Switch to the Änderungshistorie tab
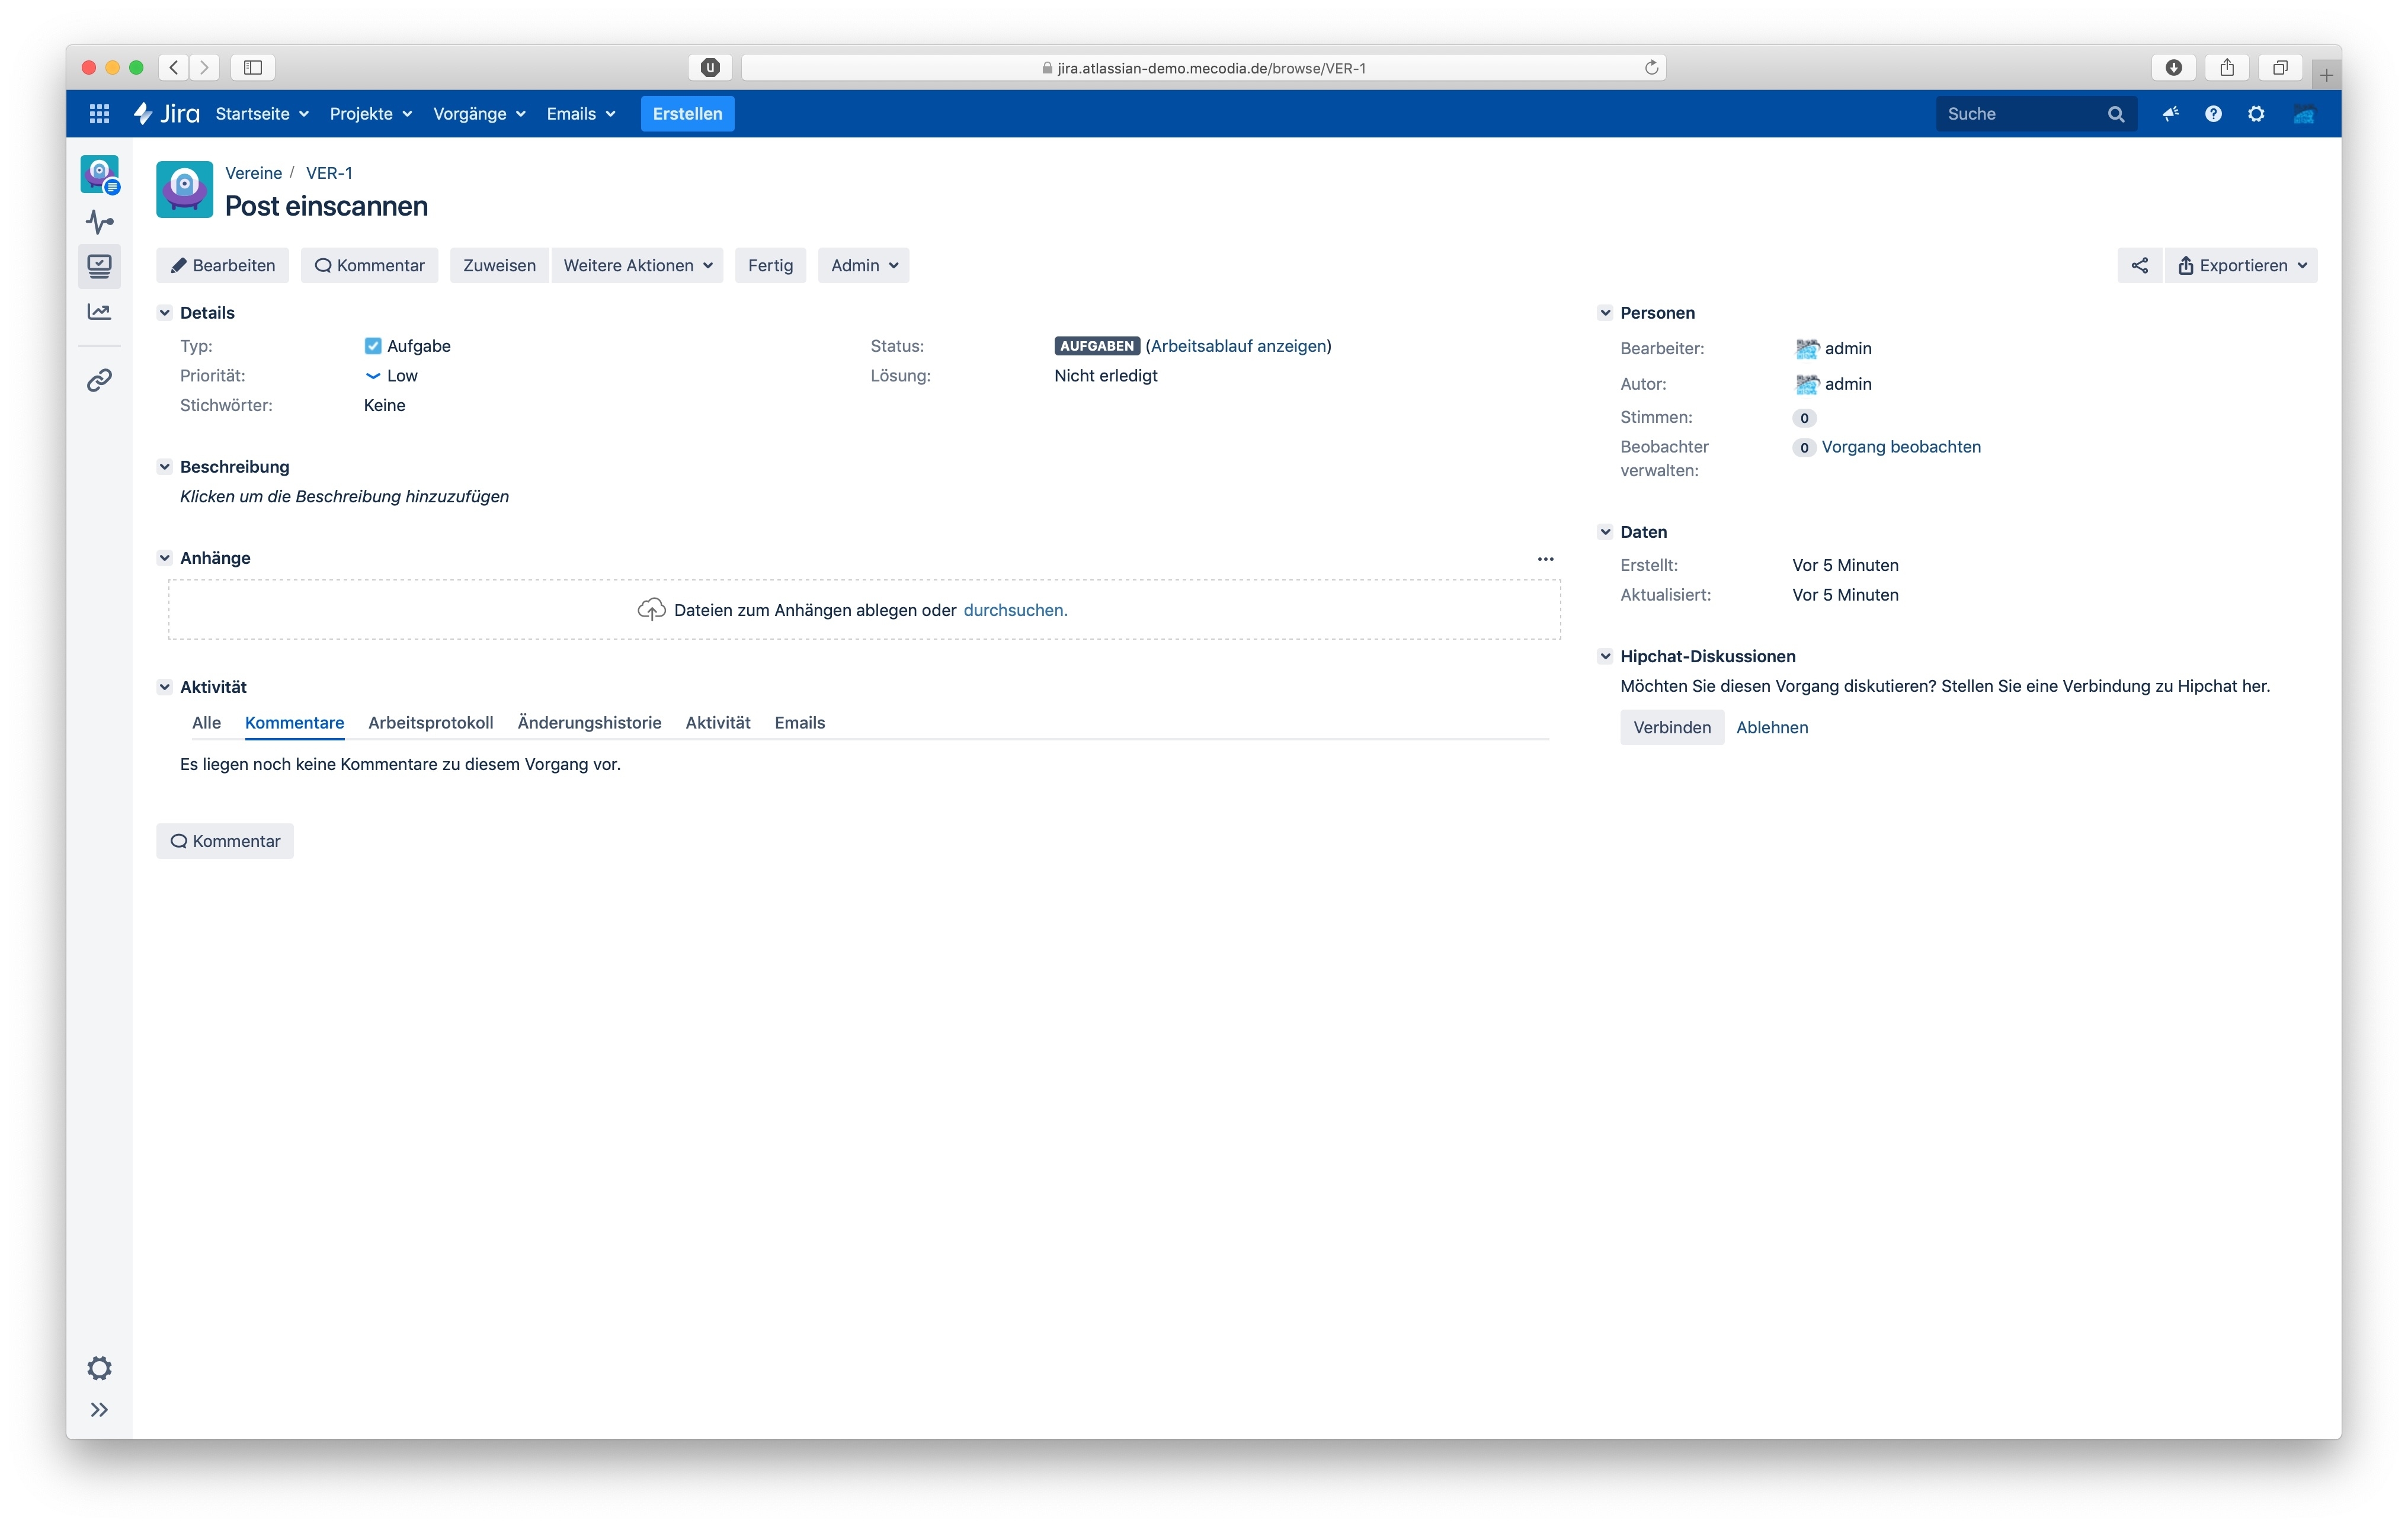2408x1527 pixels. point(589,723)
